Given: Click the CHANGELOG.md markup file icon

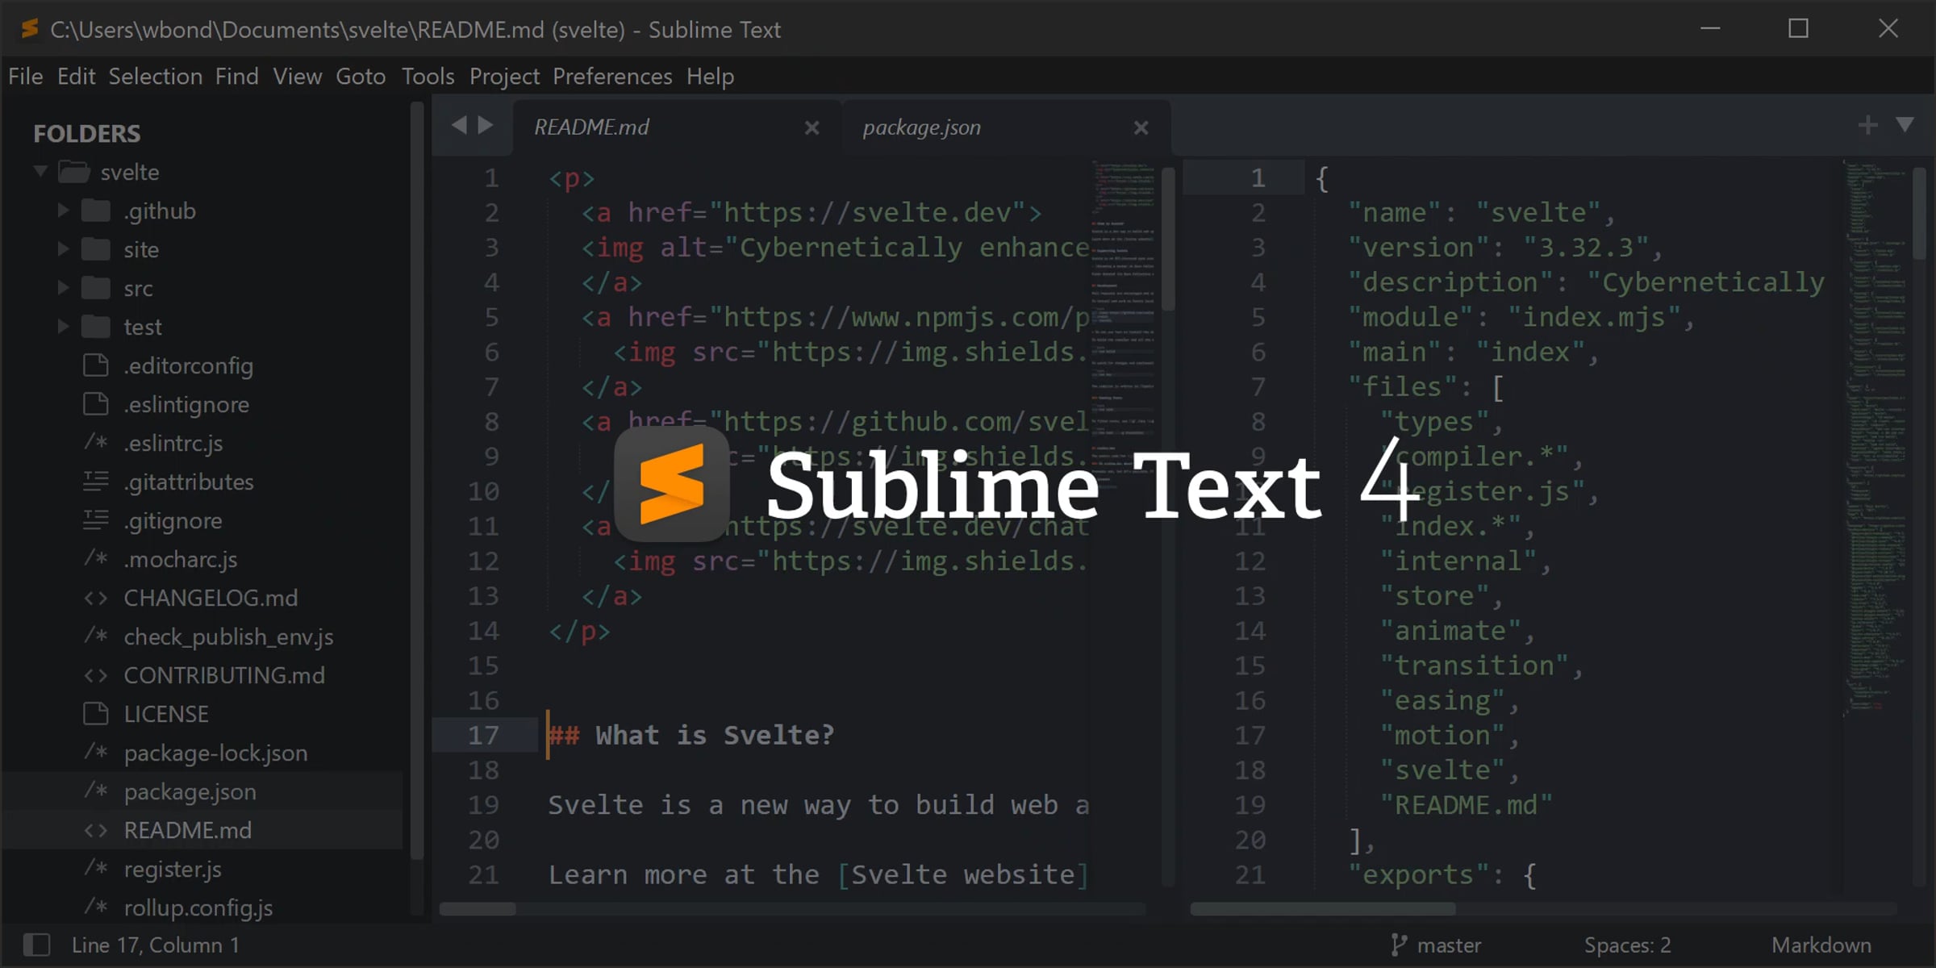Looking at the screenshot, I should pos(96,598).
